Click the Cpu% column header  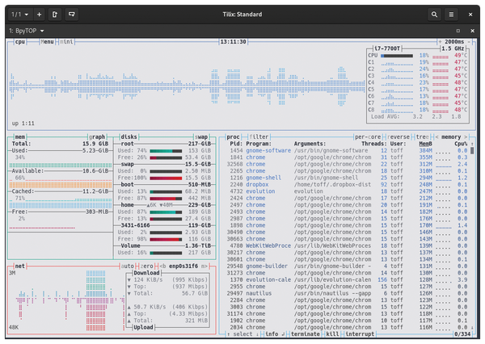tap(461, 144)
